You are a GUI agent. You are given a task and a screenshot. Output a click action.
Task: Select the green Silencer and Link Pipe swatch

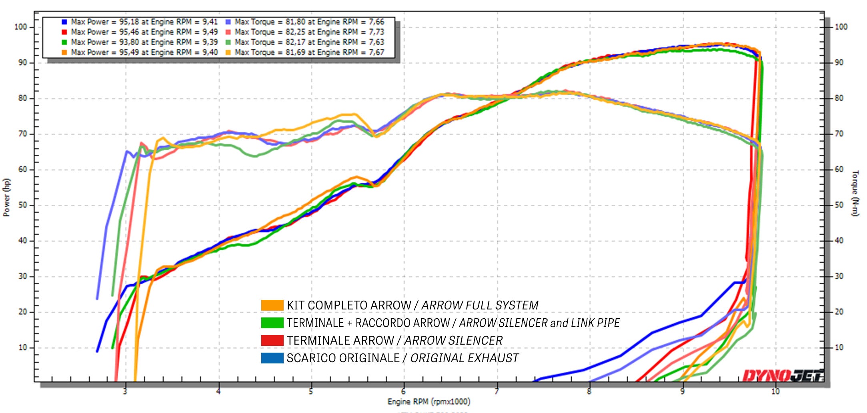[272, 323]
